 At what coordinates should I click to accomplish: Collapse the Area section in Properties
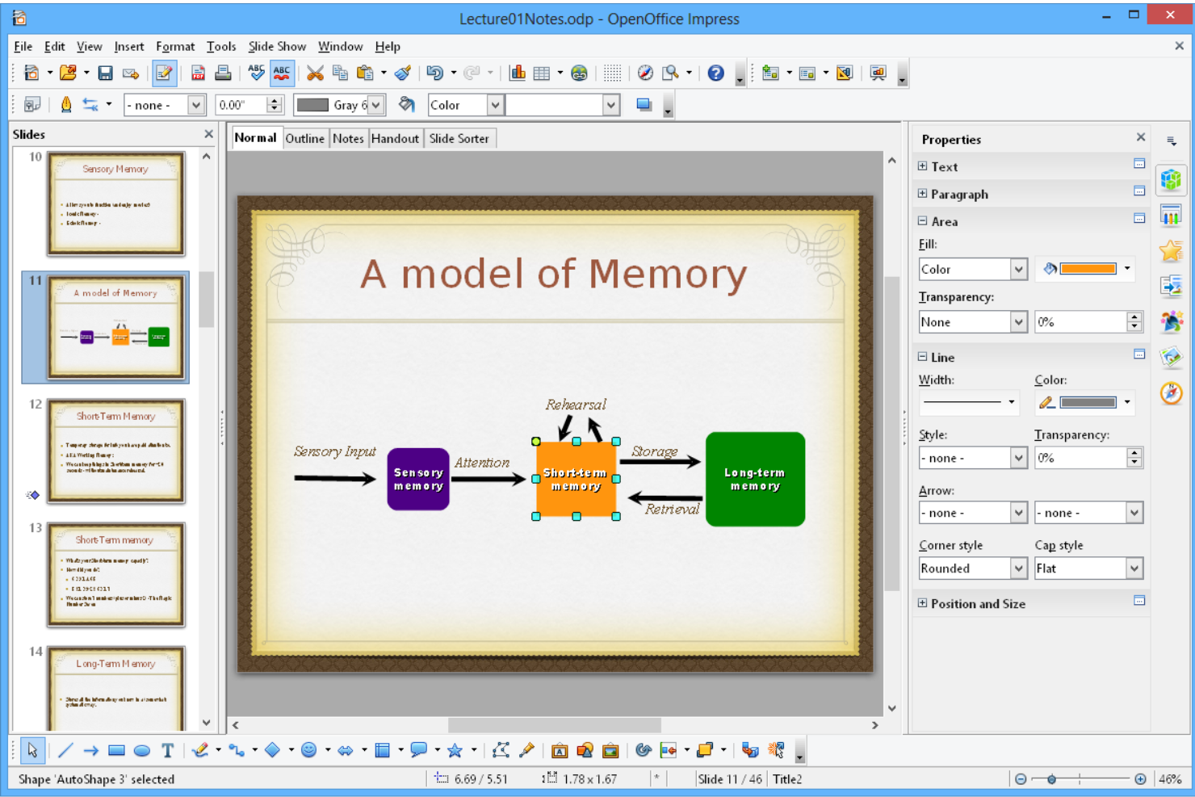point(922,220)
